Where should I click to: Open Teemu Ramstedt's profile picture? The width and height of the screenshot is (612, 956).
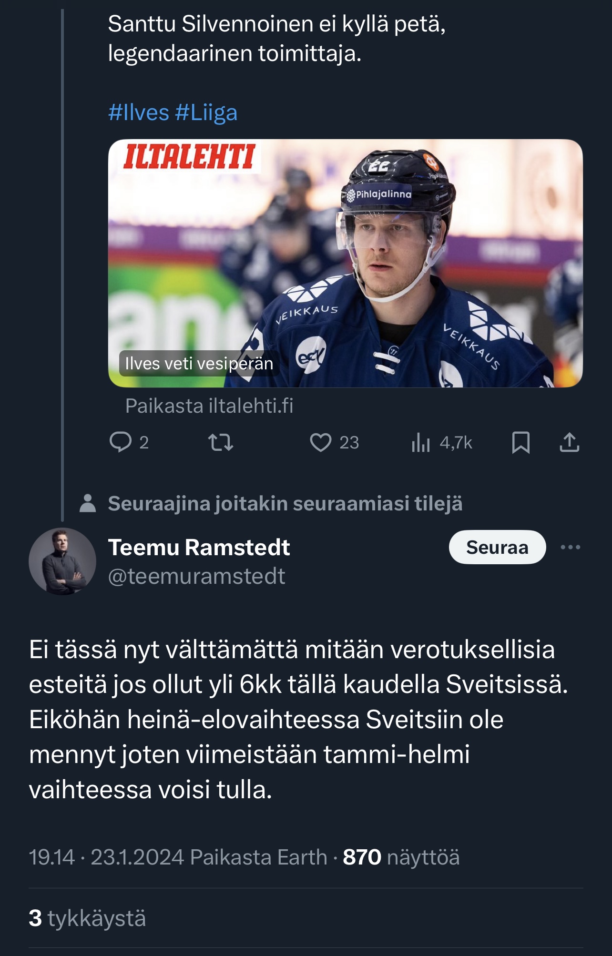tap(62, 561)
